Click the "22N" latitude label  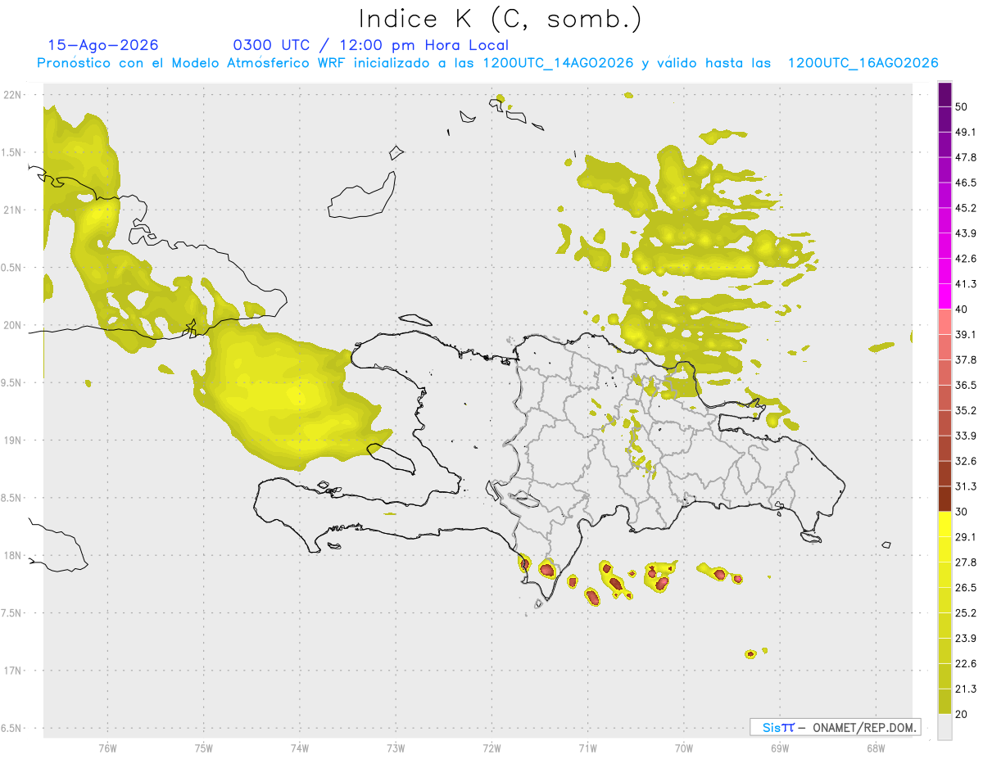tap(12, 95)
